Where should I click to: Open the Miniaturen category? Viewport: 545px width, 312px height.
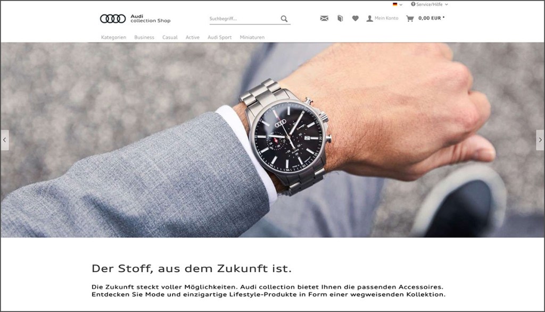(x=252, y=37)
